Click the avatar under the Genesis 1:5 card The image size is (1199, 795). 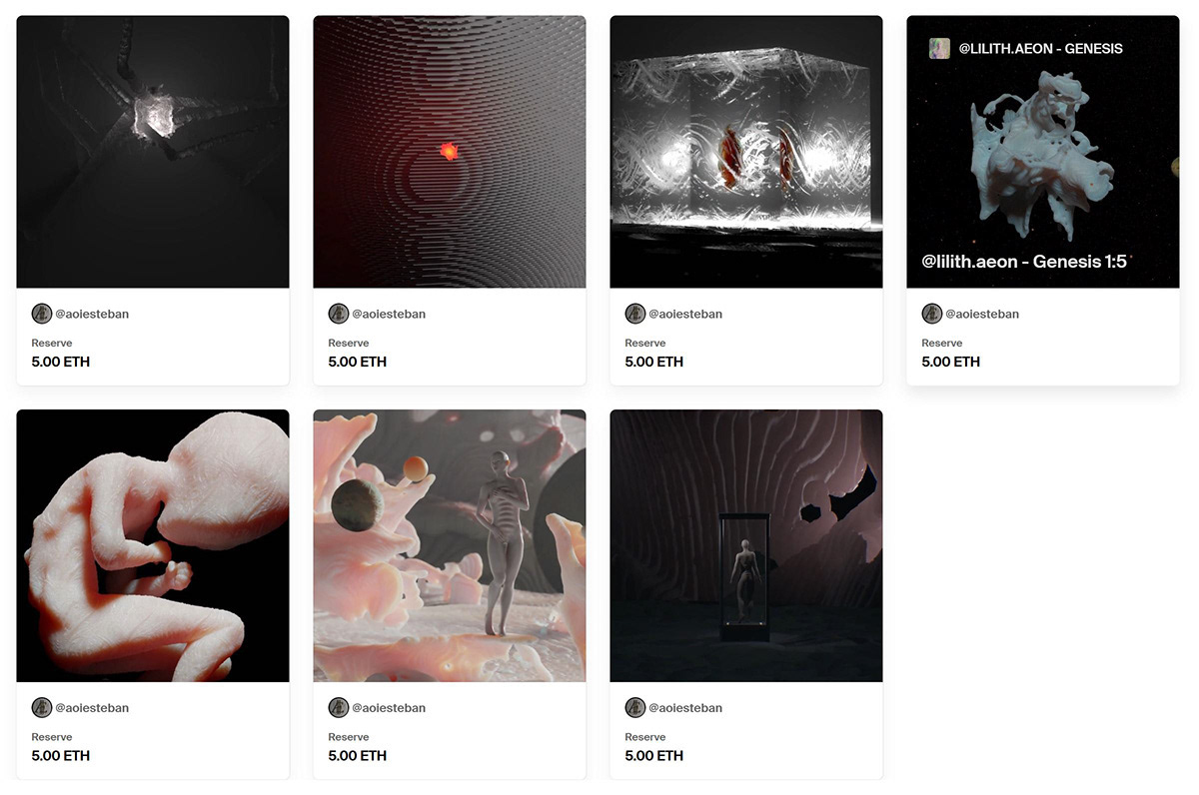pyautogui.click(x=932, y=314)
